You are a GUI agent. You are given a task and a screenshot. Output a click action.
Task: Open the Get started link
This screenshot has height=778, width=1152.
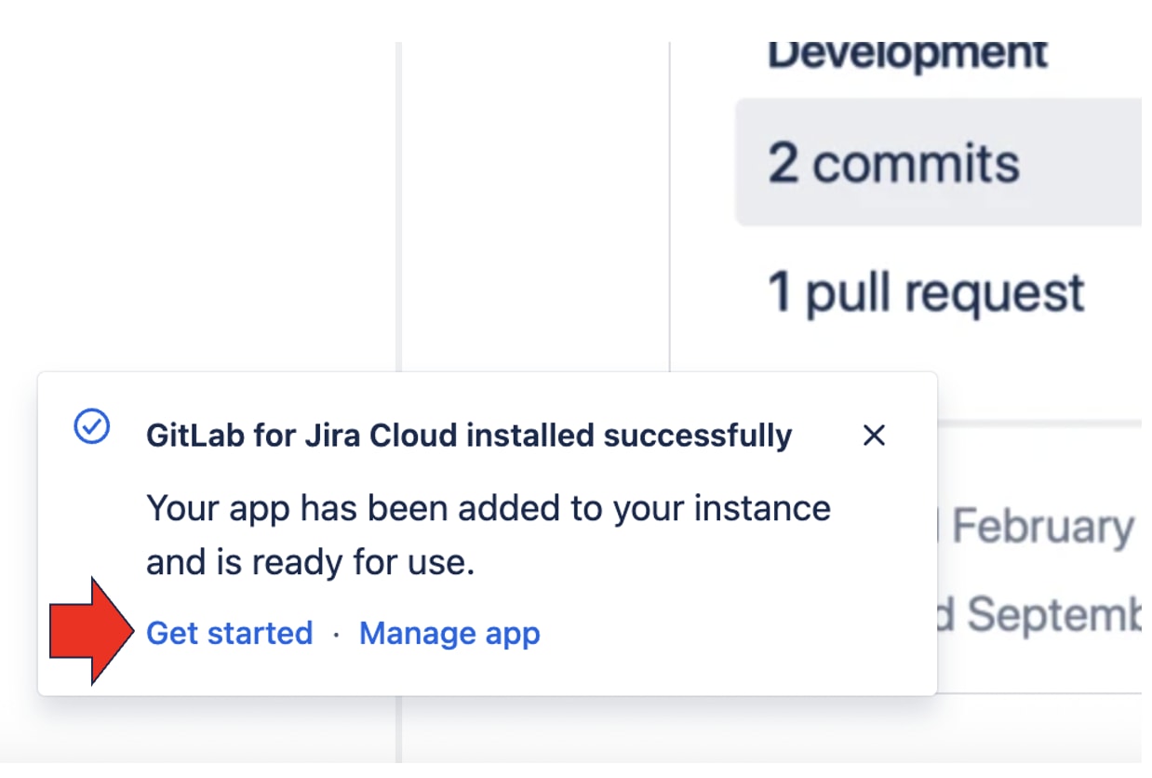tap(230, 634)
